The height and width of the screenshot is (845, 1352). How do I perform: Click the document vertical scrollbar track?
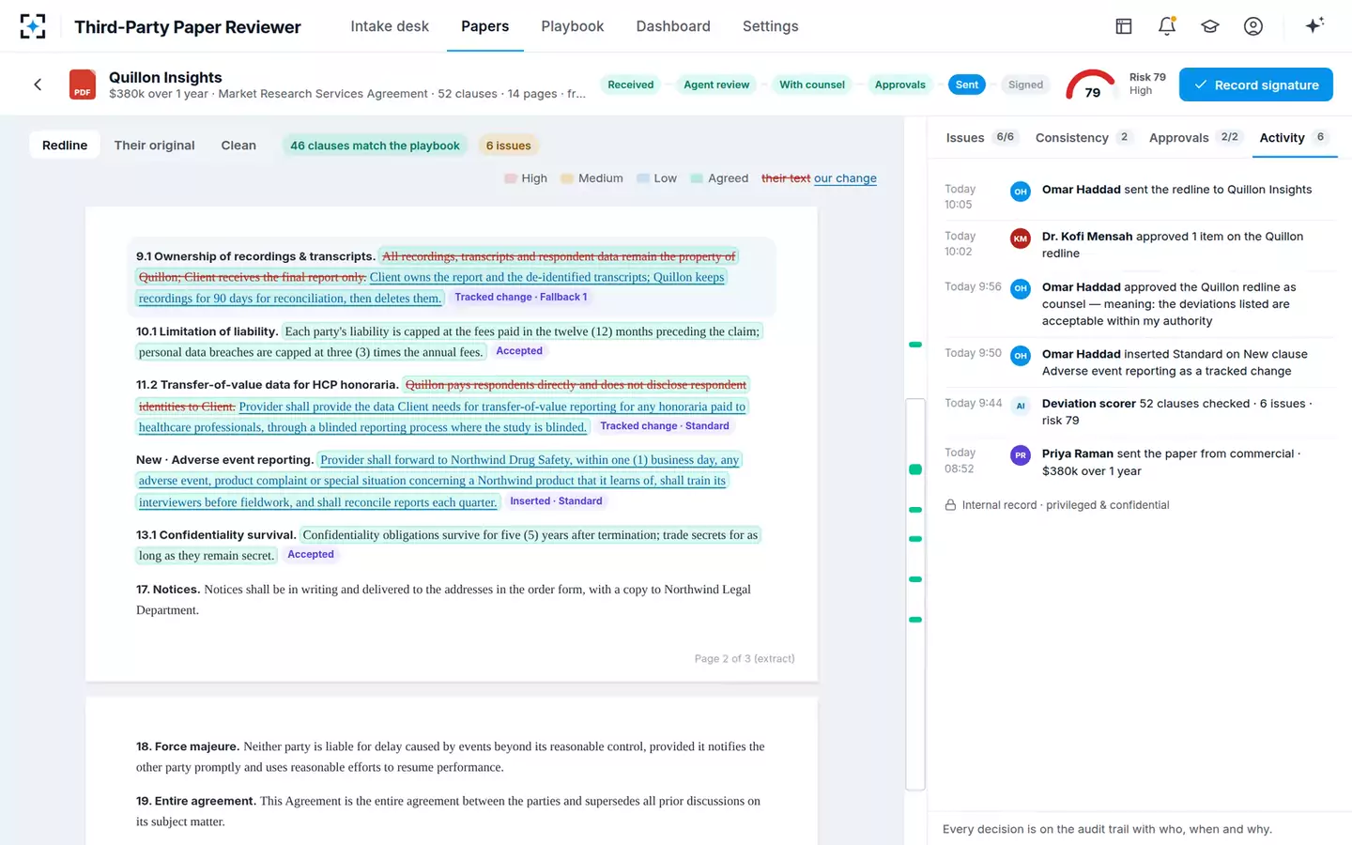[915, 595]
